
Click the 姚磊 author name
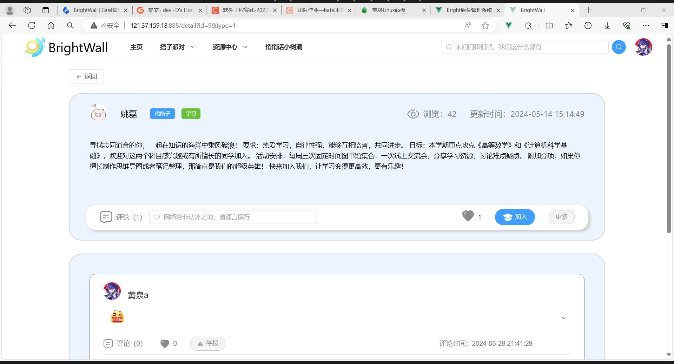point(128,114)
